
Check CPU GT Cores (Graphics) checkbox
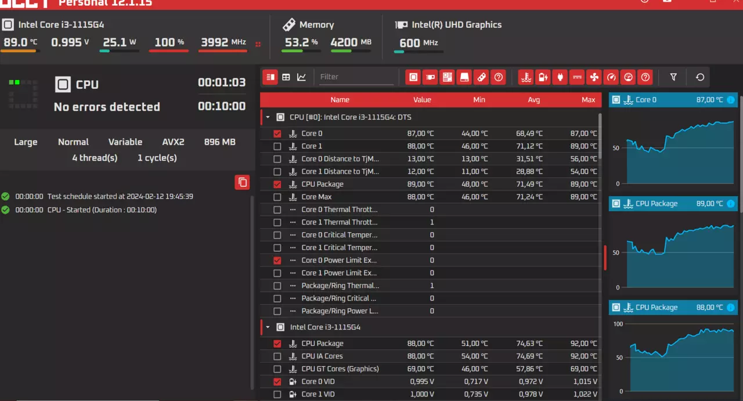[277, 369]
